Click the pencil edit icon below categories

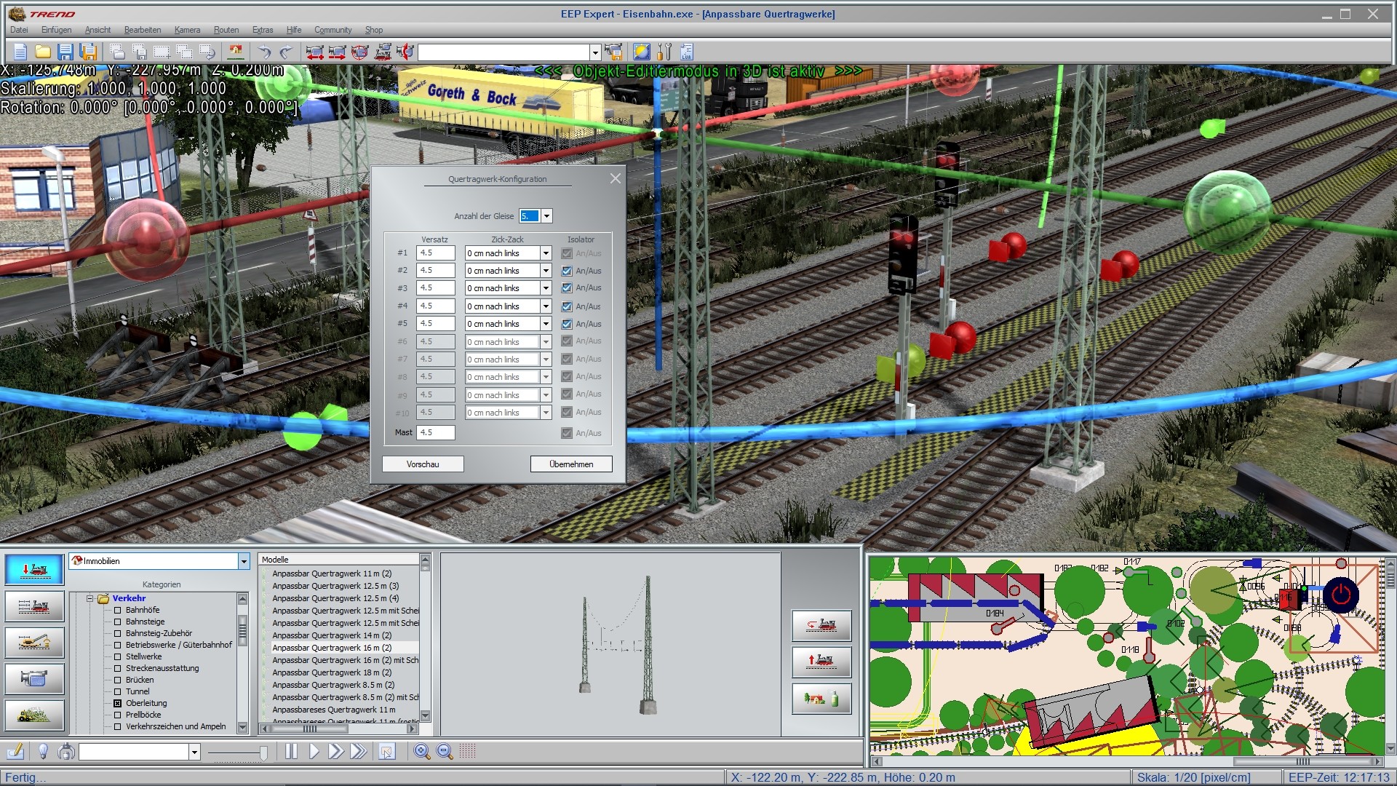pyautogui.click(x=14, y=752)
